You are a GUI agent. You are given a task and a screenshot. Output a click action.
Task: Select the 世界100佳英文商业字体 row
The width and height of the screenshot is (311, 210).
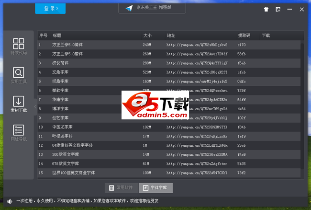click(169, 173)
